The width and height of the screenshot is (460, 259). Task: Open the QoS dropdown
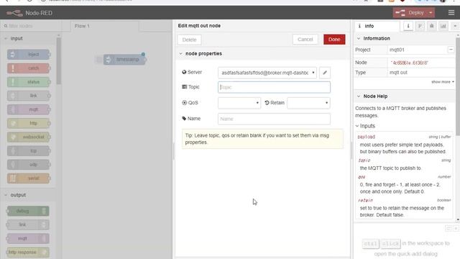[239, 103]
